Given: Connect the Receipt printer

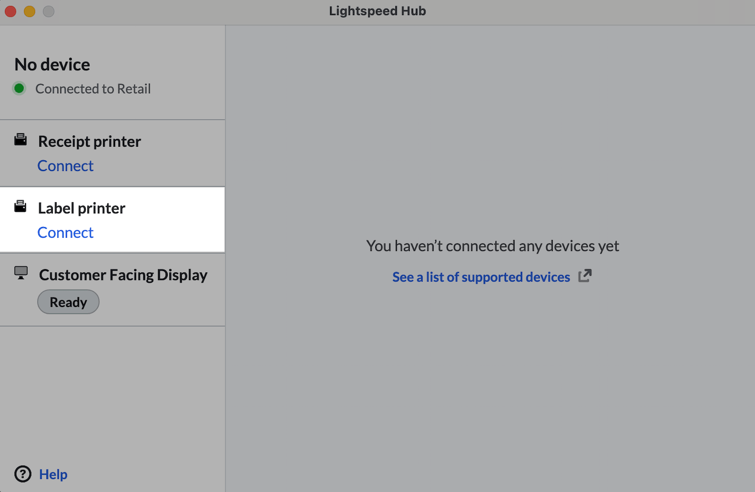Looking at the screenshot, I should pos(65,166).
